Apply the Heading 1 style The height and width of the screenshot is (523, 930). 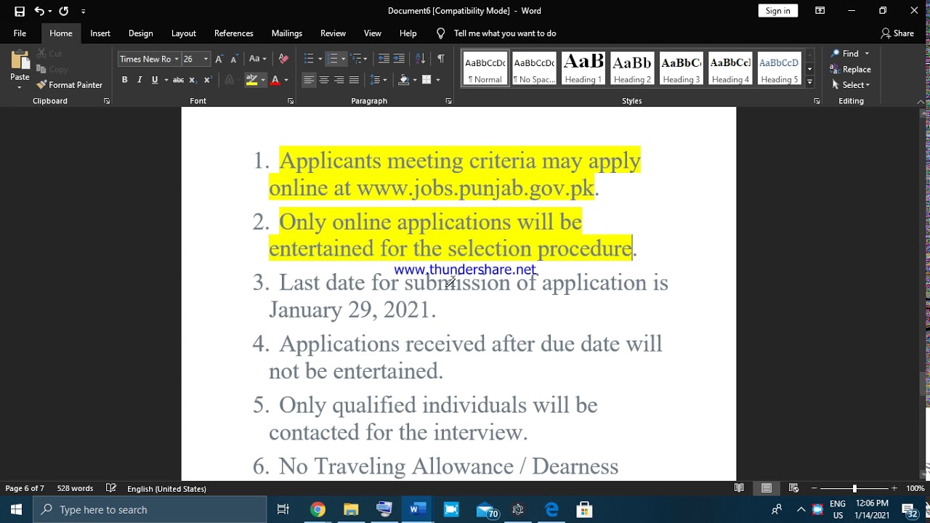click(x=583, y=69)
